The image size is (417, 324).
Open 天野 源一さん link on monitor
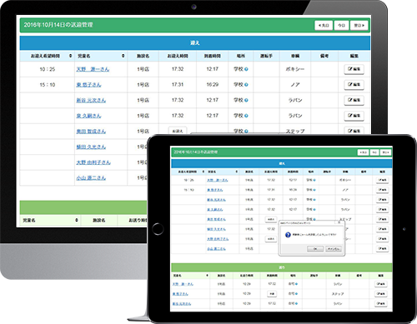(x=93, y=69)
